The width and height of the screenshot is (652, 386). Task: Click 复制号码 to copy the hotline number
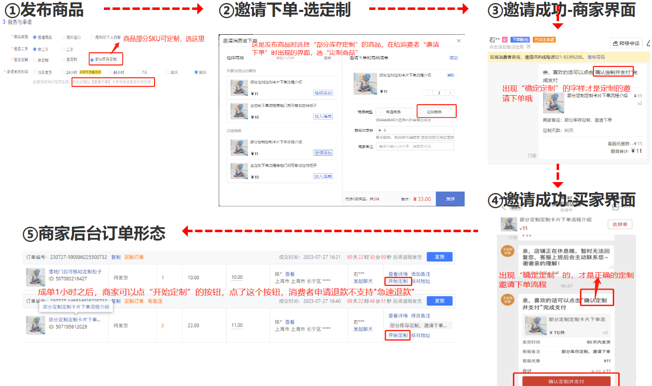(596, 57)
